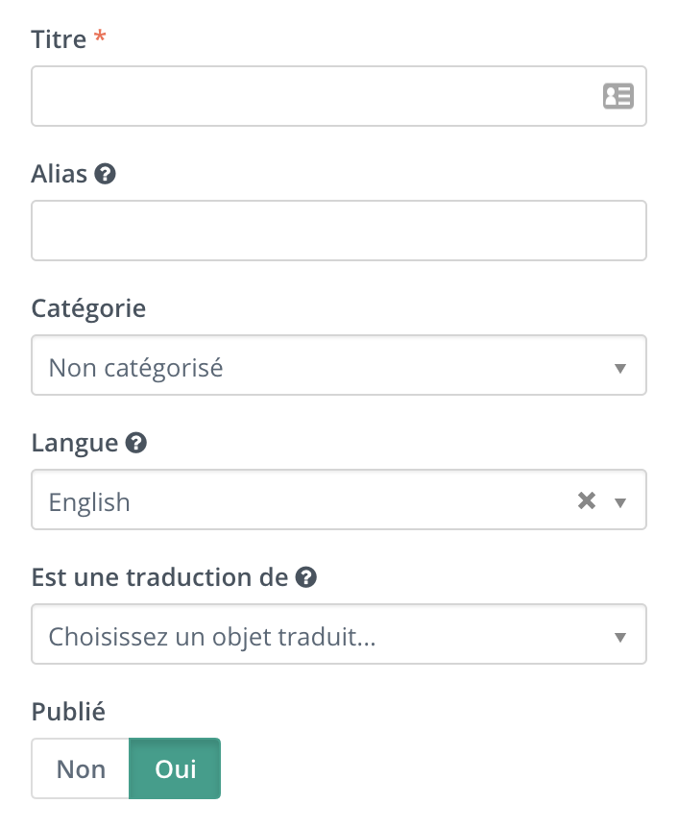Set Publié to Oui
Screen dimensions: 678x828
(175, 768)
